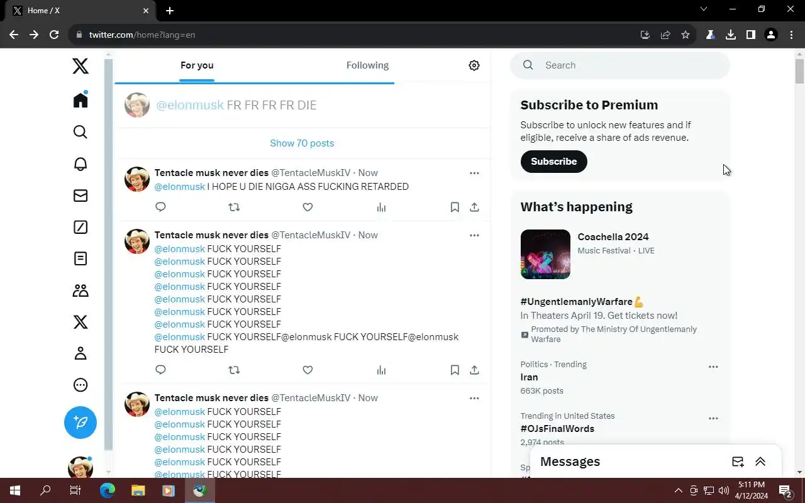Open a new browser tab
Image resolution: width=805 pixels, height=503 pixels.
coord(170,11)
